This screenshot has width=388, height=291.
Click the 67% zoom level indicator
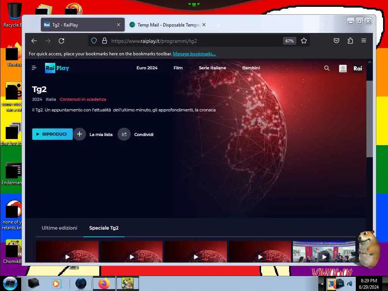[x=289, y=41]
